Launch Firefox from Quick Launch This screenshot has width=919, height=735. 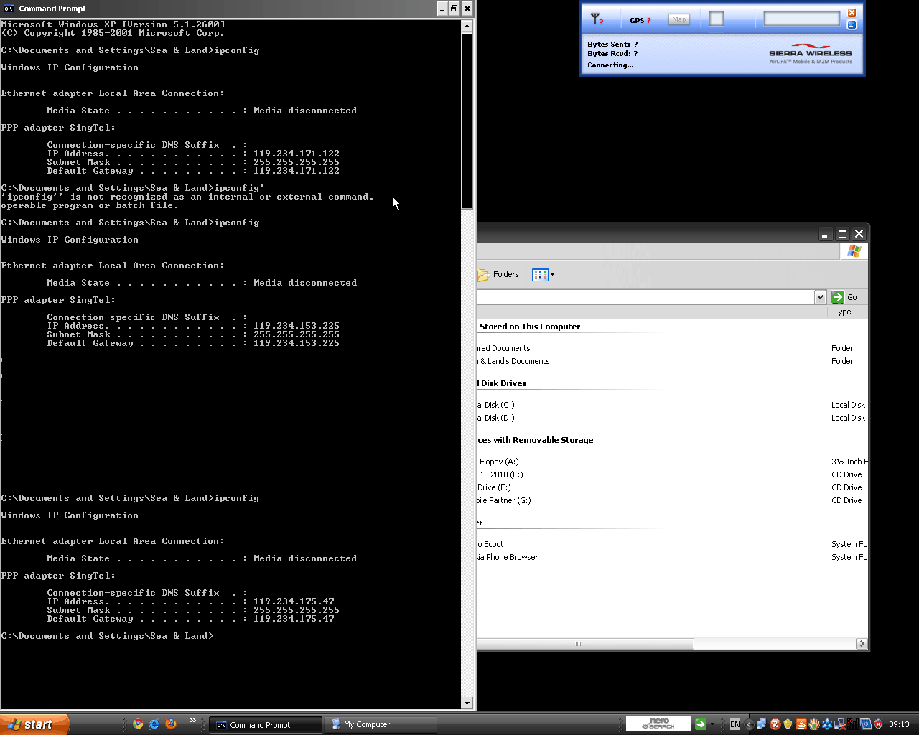pos(171,724)
